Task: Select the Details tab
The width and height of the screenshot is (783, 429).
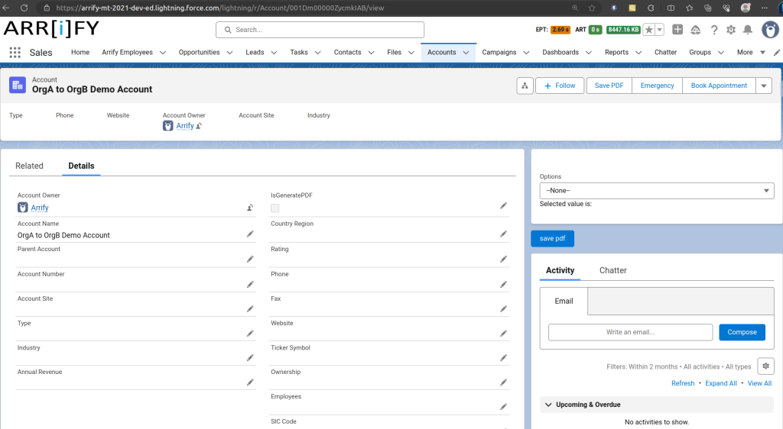Action: [81, 166]
